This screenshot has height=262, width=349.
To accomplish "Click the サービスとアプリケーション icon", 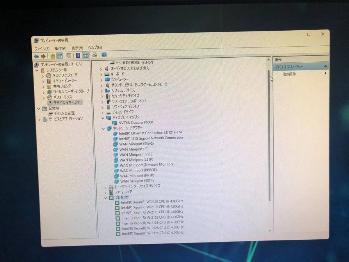I will (x=45, y=119).
